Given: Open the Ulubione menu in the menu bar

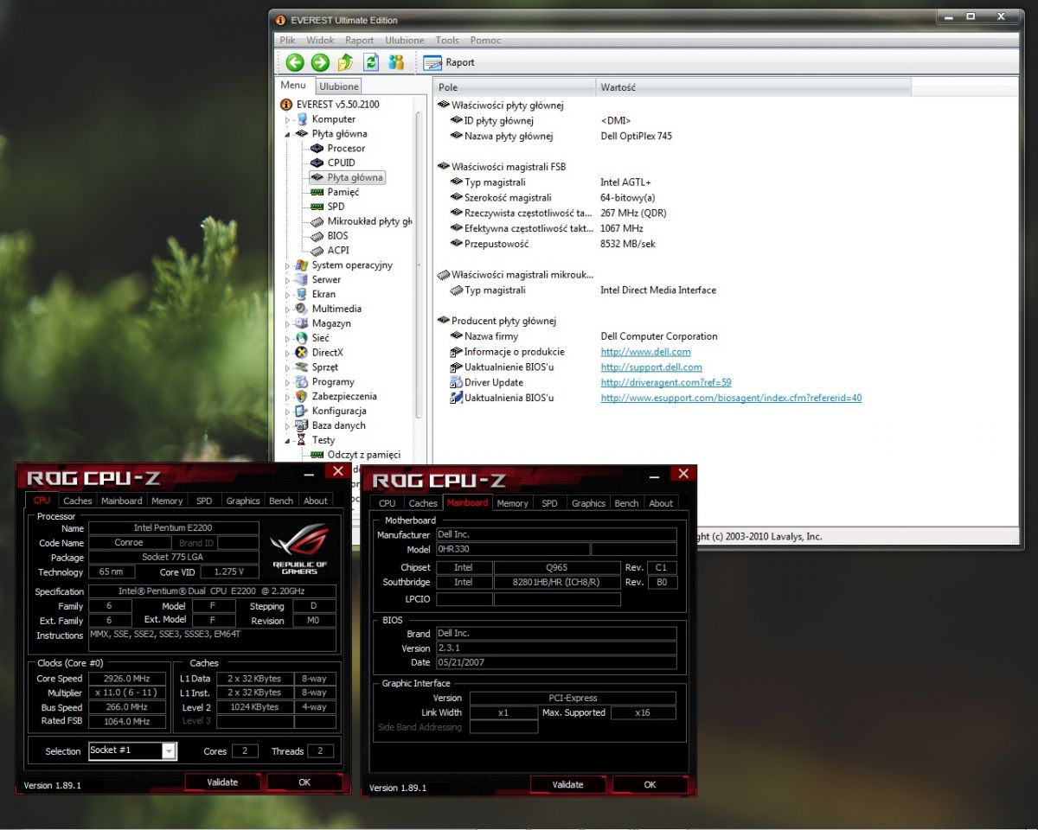Looking at the screenshot, I should click(405, 40).
